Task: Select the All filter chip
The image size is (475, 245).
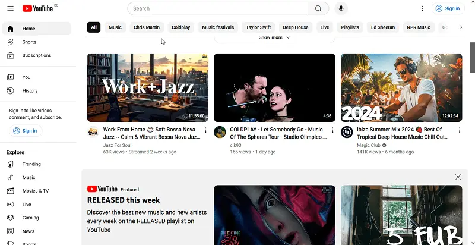Action: coord(94,27)
